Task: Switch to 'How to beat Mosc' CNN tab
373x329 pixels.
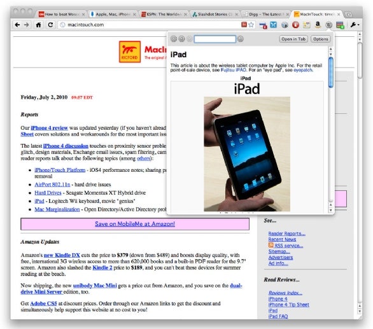Action: (x=60, y=15)
